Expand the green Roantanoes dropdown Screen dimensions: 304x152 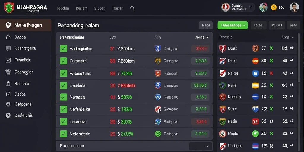coord(233,25)
